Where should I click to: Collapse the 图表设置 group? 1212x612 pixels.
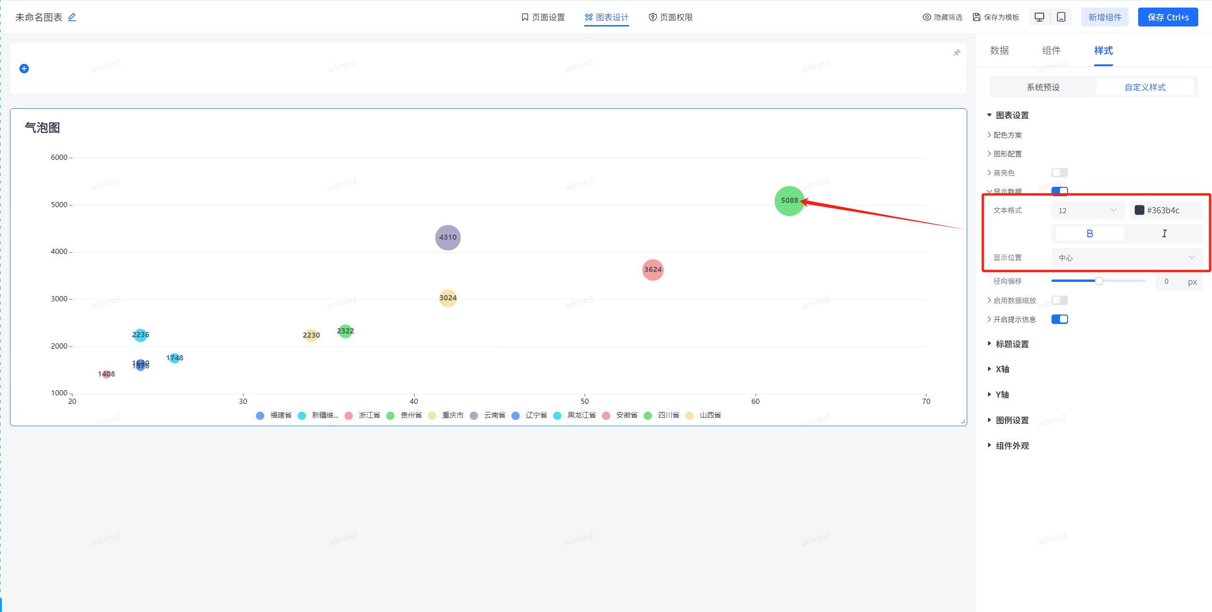point(1007,115)
